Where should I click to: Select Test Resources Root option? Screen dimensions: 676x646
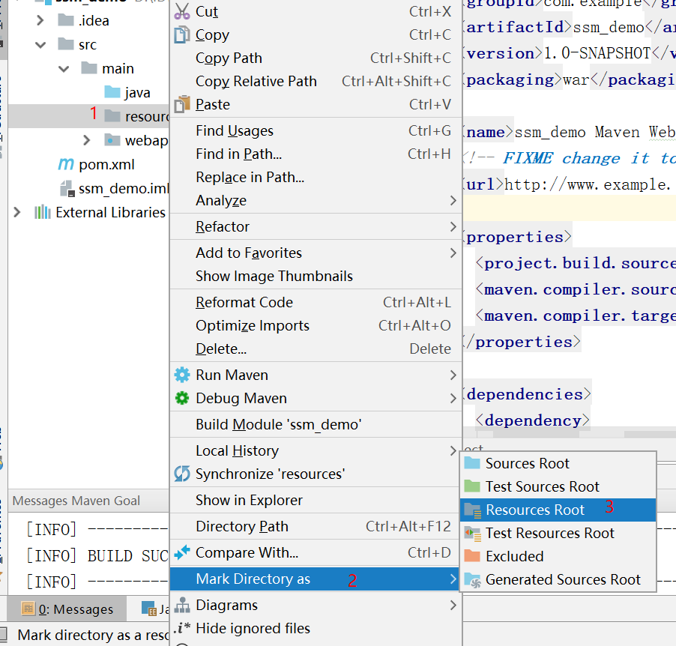(558, 534)
